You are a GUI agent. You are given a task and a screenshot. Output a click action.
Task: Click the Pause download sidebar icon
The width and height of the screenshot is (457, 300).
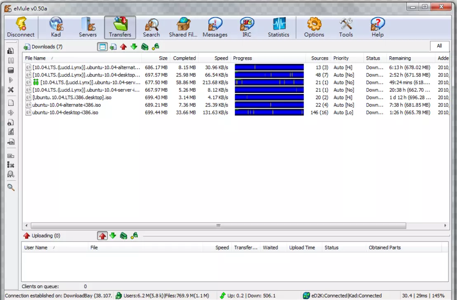click(x=10, y=60)
